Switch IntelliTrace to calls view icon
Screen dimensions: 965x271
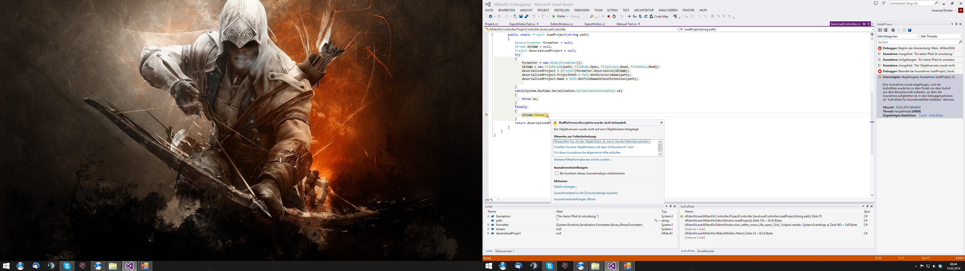(886, 30)
